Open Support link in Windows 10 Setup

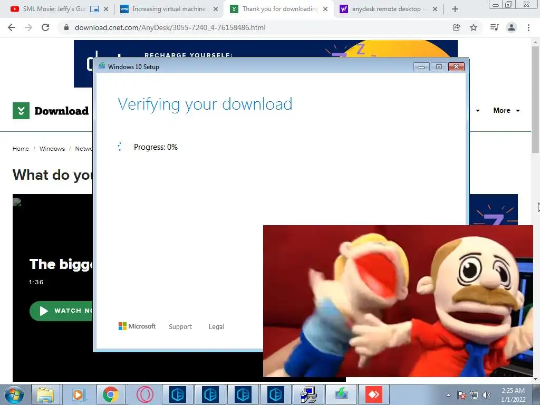180,327
